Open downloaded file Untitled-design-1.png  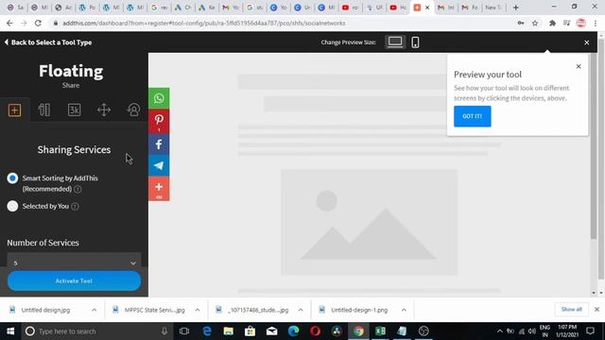pyautogui.click(x=359, y=310)
